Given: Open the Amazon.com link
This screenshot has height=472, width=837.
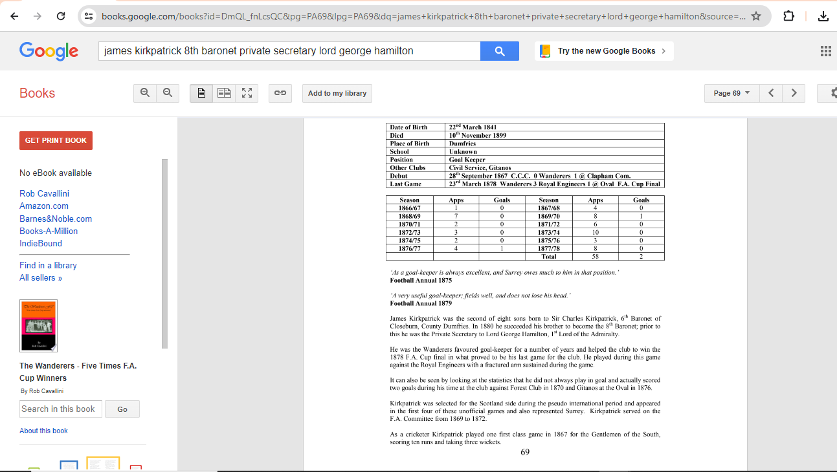Looking at the screenshot, I should click(44, 206).
